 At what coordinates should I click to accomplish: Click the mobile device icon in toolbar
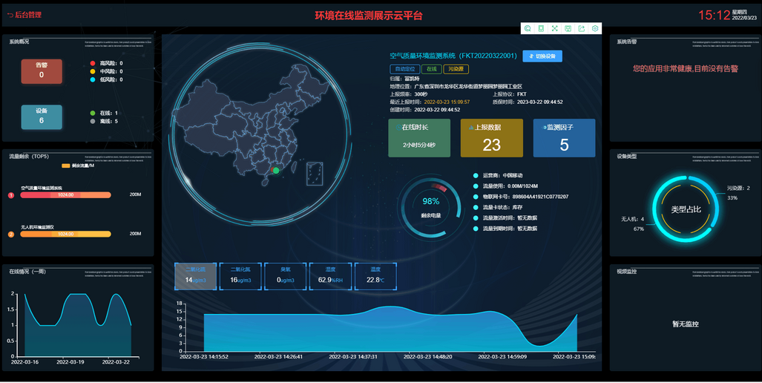tap(541, 28)
